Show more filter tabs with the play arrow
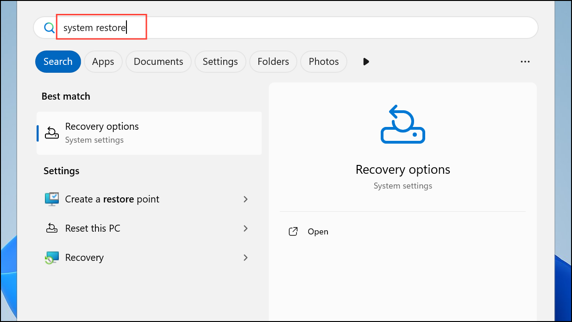This screenshot has height=322, width=572. (366, 62)
